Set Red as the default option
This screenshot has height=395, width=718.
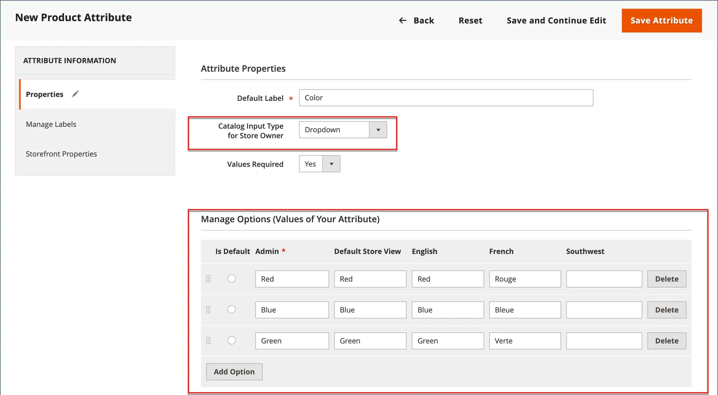(232, 279)
